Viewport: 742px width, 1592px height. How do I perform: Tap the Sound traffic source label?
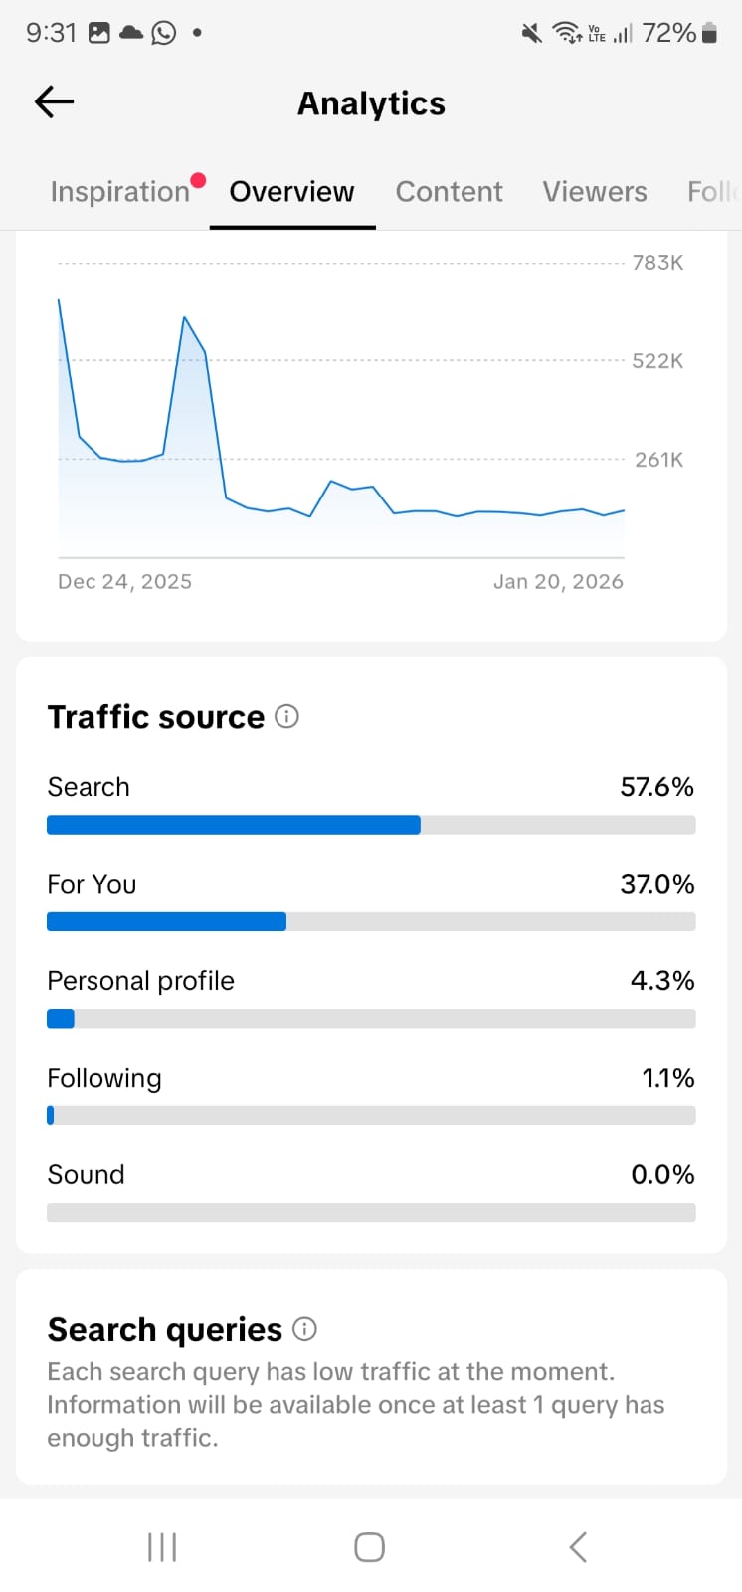[x=87, y=1174]
